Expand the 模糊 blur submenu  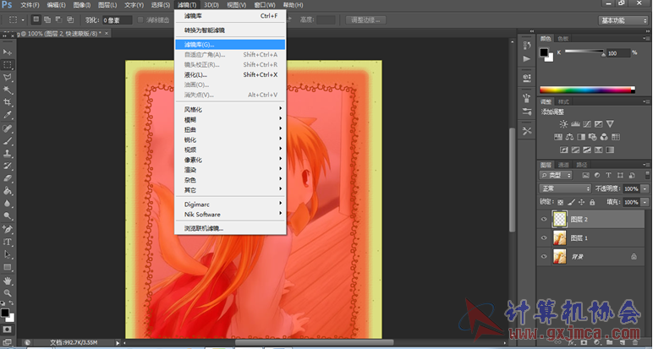230,119
